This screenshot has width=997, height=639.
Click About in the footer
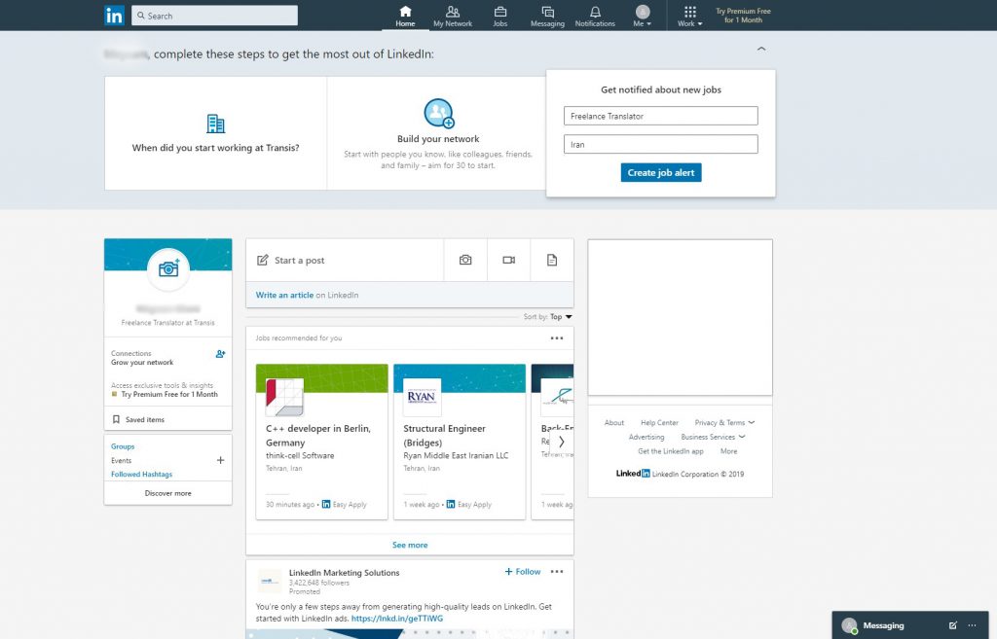[x=614, y=422]
